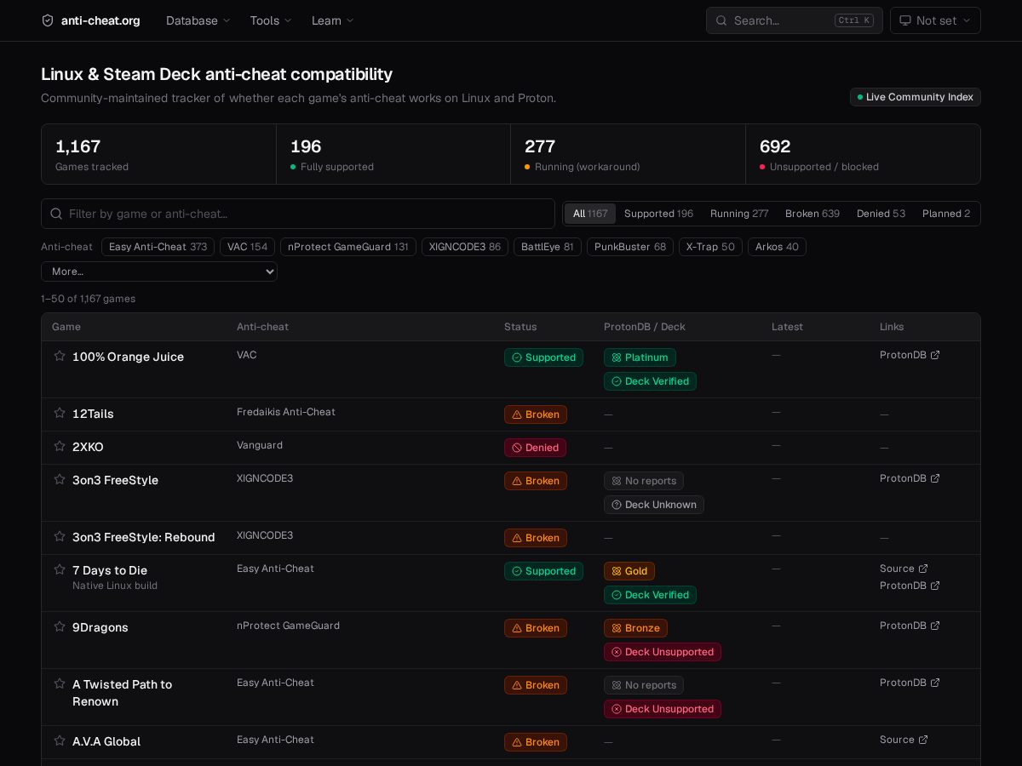Toggle favorite star for 3on3 FreeStyle

click(60, 479)
